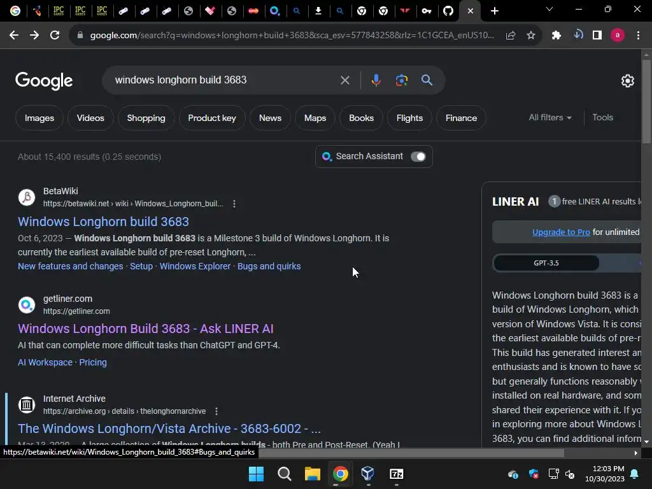Start a voice search with the microphone
This screenshot has height=489, width=652.
coord(376,80)
